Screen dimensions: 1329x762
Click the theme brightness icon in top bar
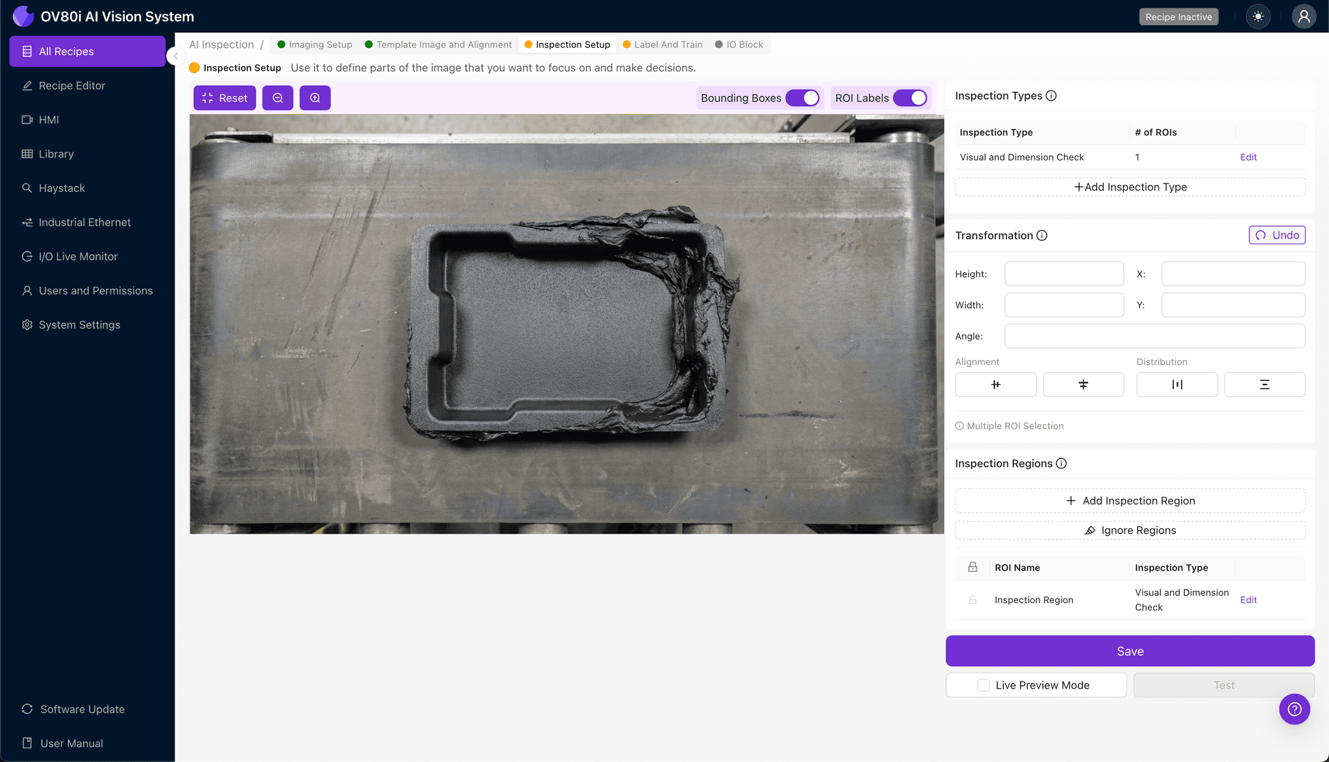pos(1258,16)
